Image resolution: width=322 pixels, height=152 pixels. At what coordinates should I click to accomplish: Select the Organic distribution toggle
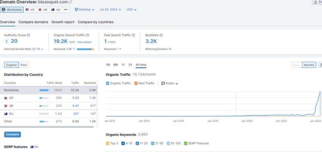coord(11,65)
